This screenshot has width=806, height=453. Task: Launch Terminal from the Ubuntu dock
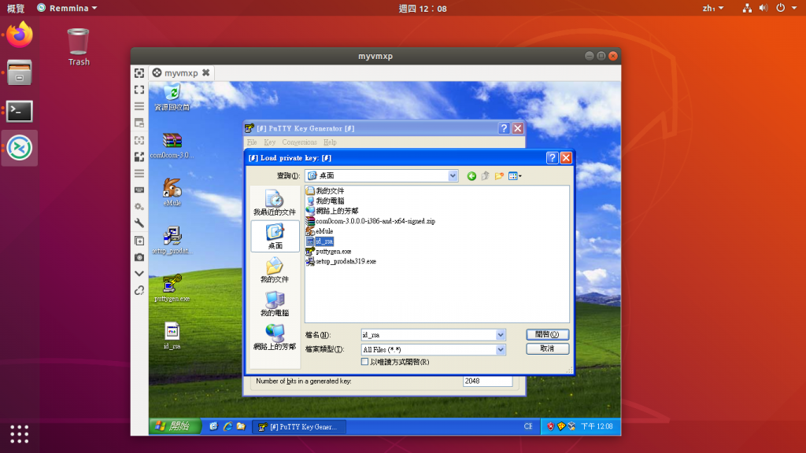[20, 111]
